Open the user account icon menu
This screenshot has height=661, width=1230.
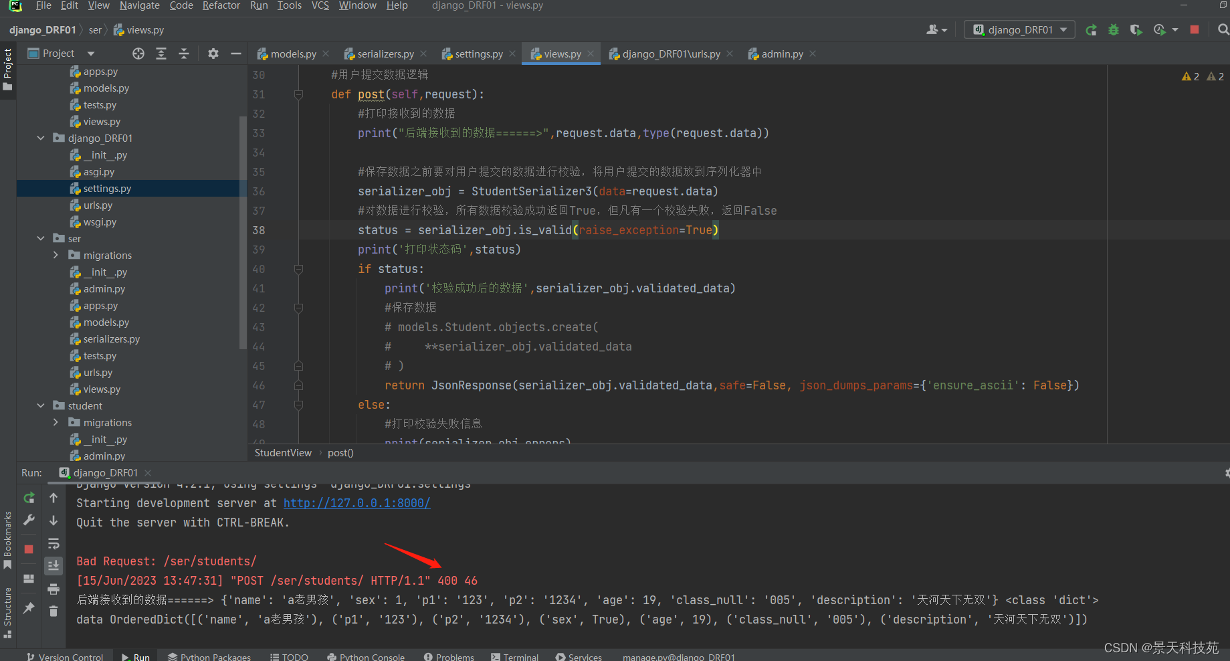936,29
